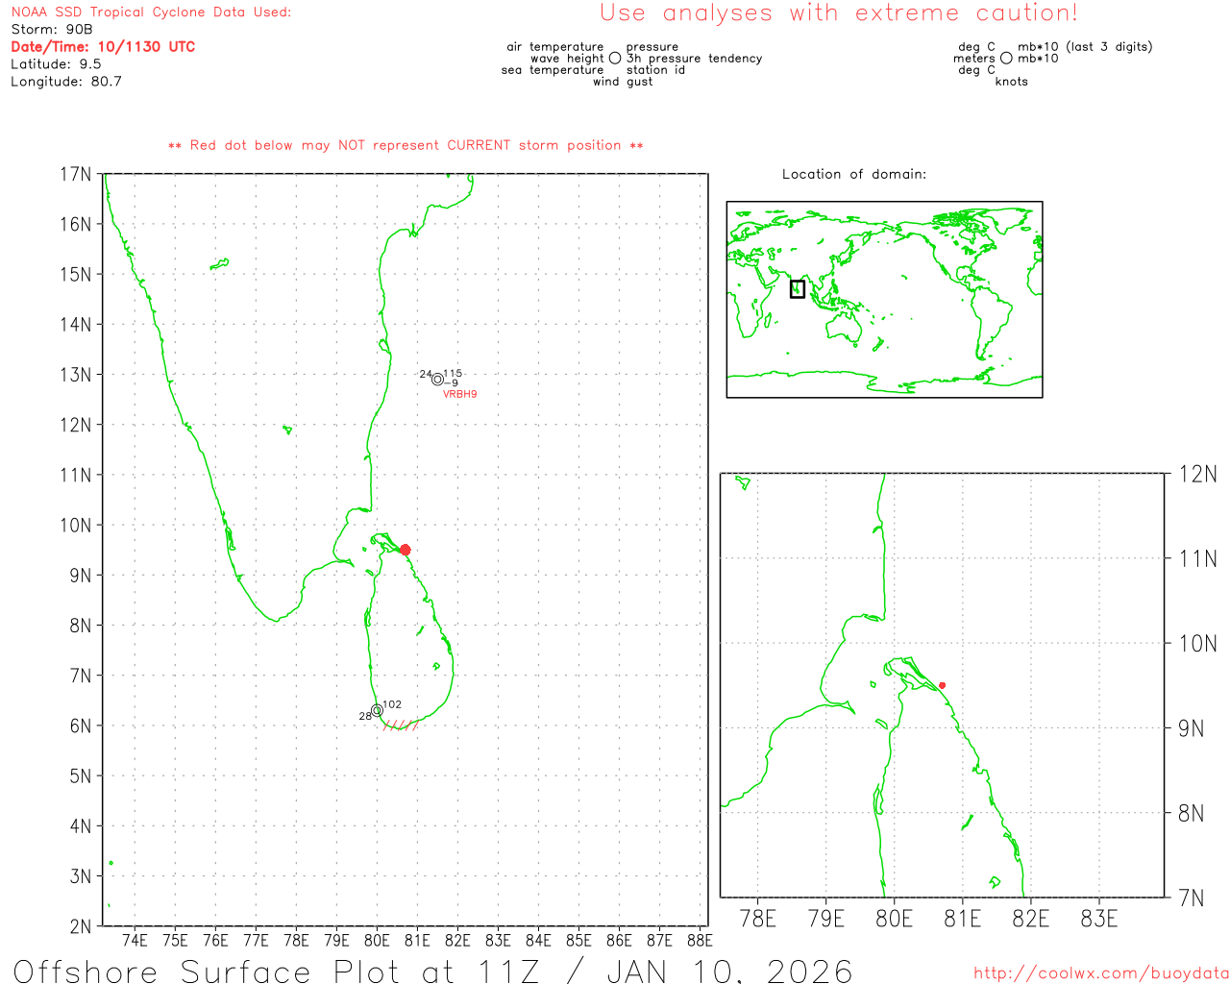1230x984 pixels.
Task: Click the 'Location of domain:' caption
Action: click(x=853, y=174)
